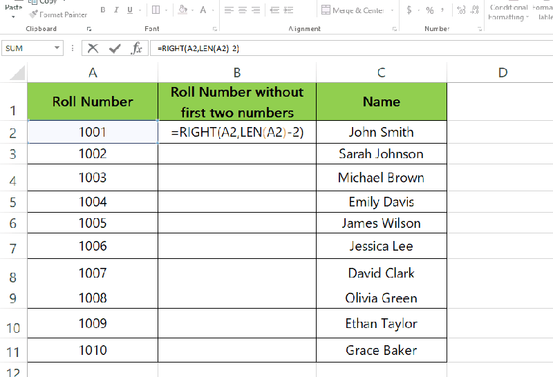The width and height of the screenshot is (553, 377).
Task: Select the John Smith cell
Action: point(382,132)
